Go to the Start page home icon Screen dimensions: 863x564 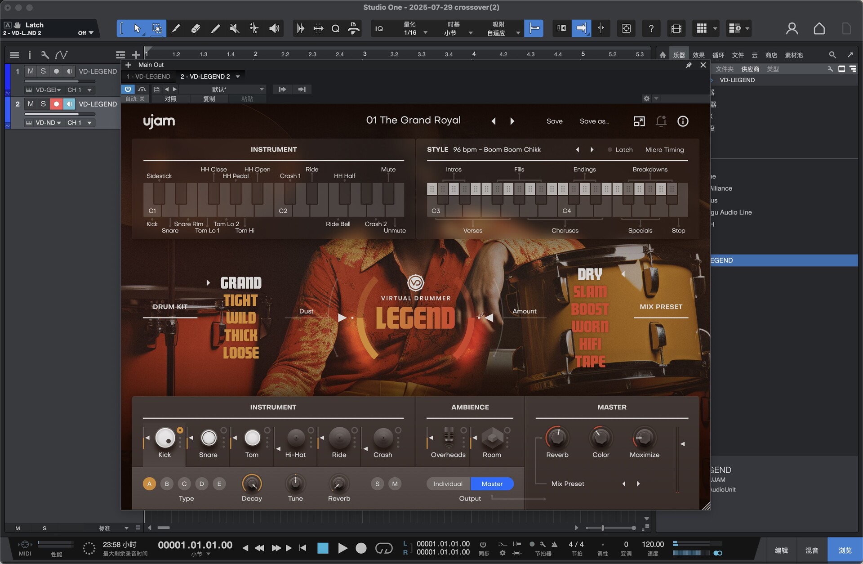819,29
